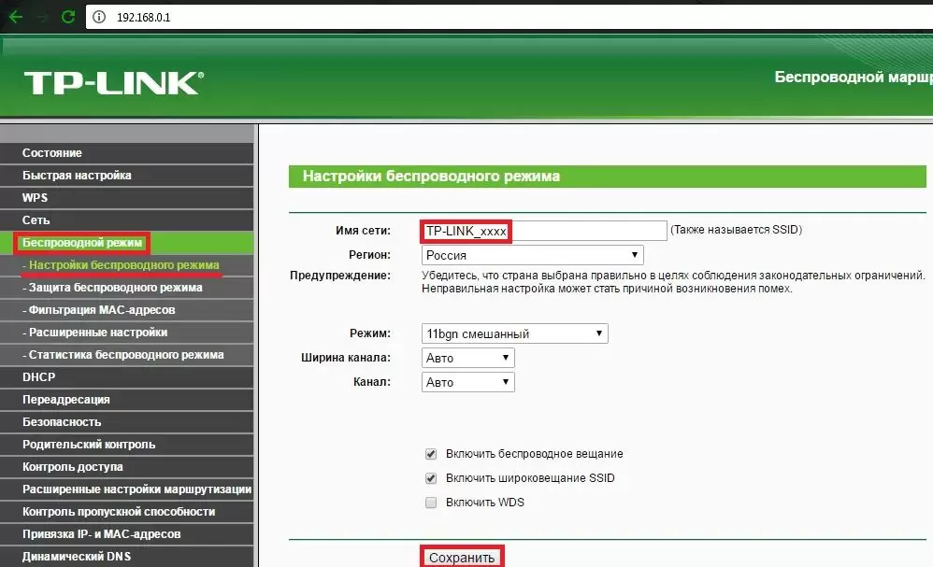Check the 'Включить WDS' checkbox
933x567 pixels.
pyautogui.click(x=431, y=503)
